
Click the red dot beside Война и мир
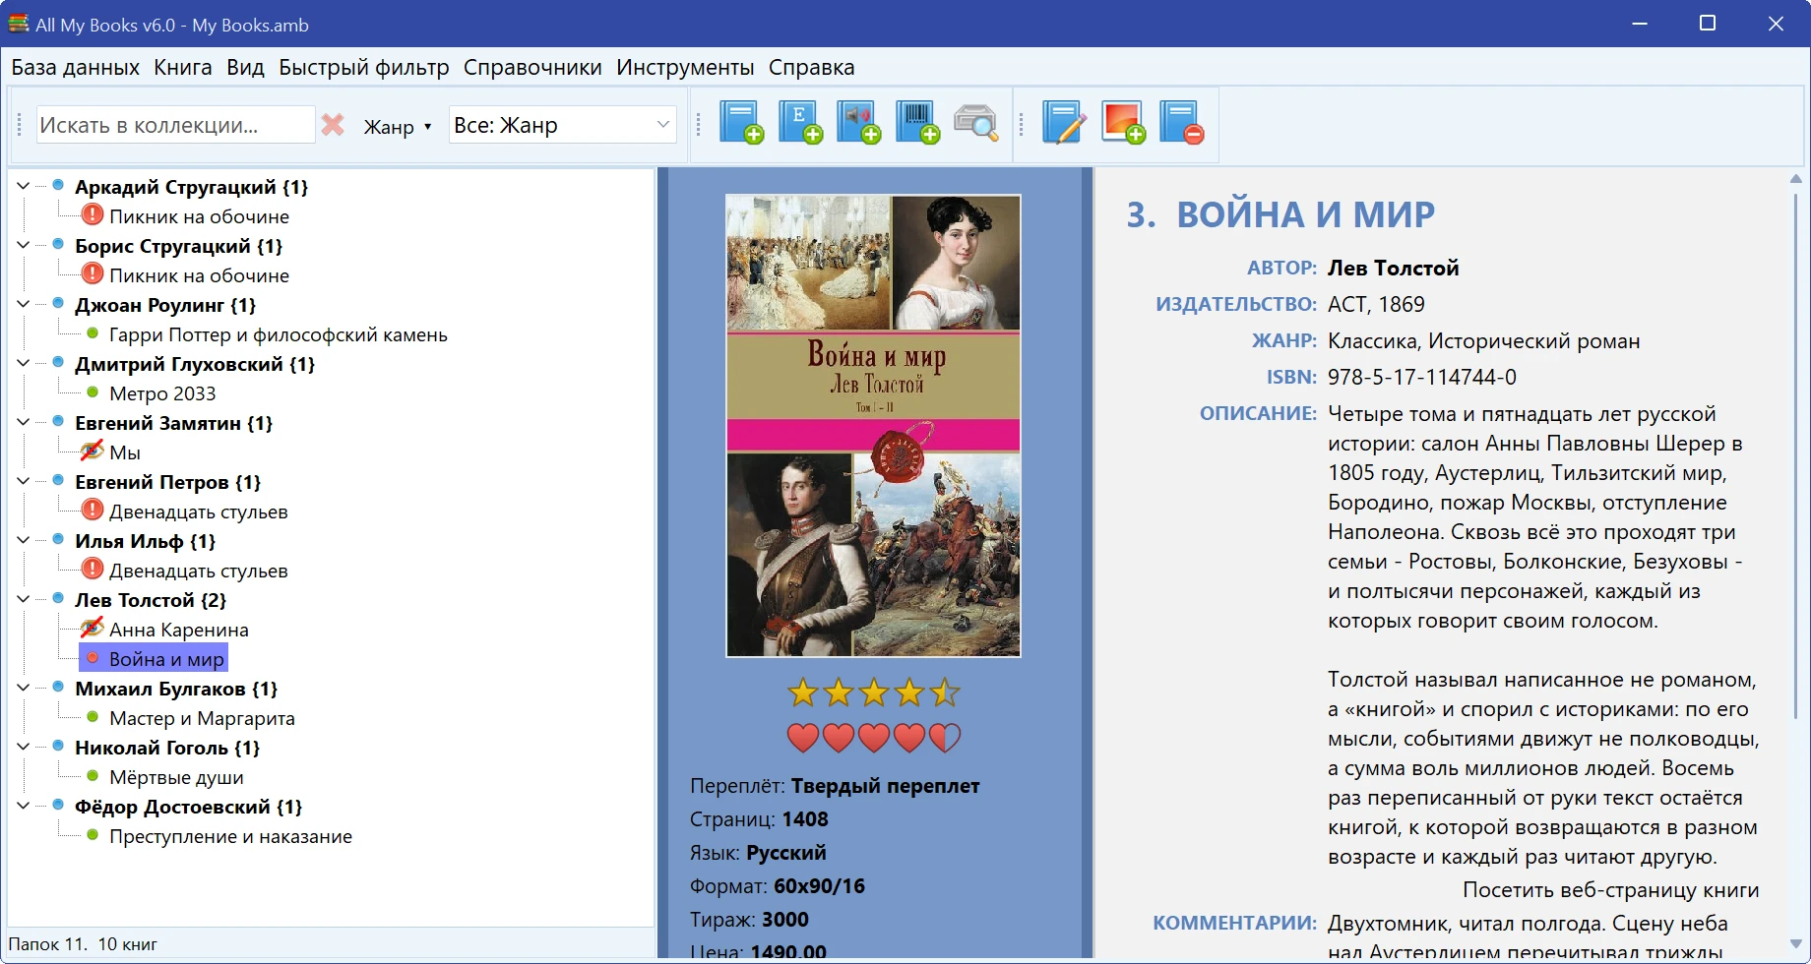[x=93, y=658]
